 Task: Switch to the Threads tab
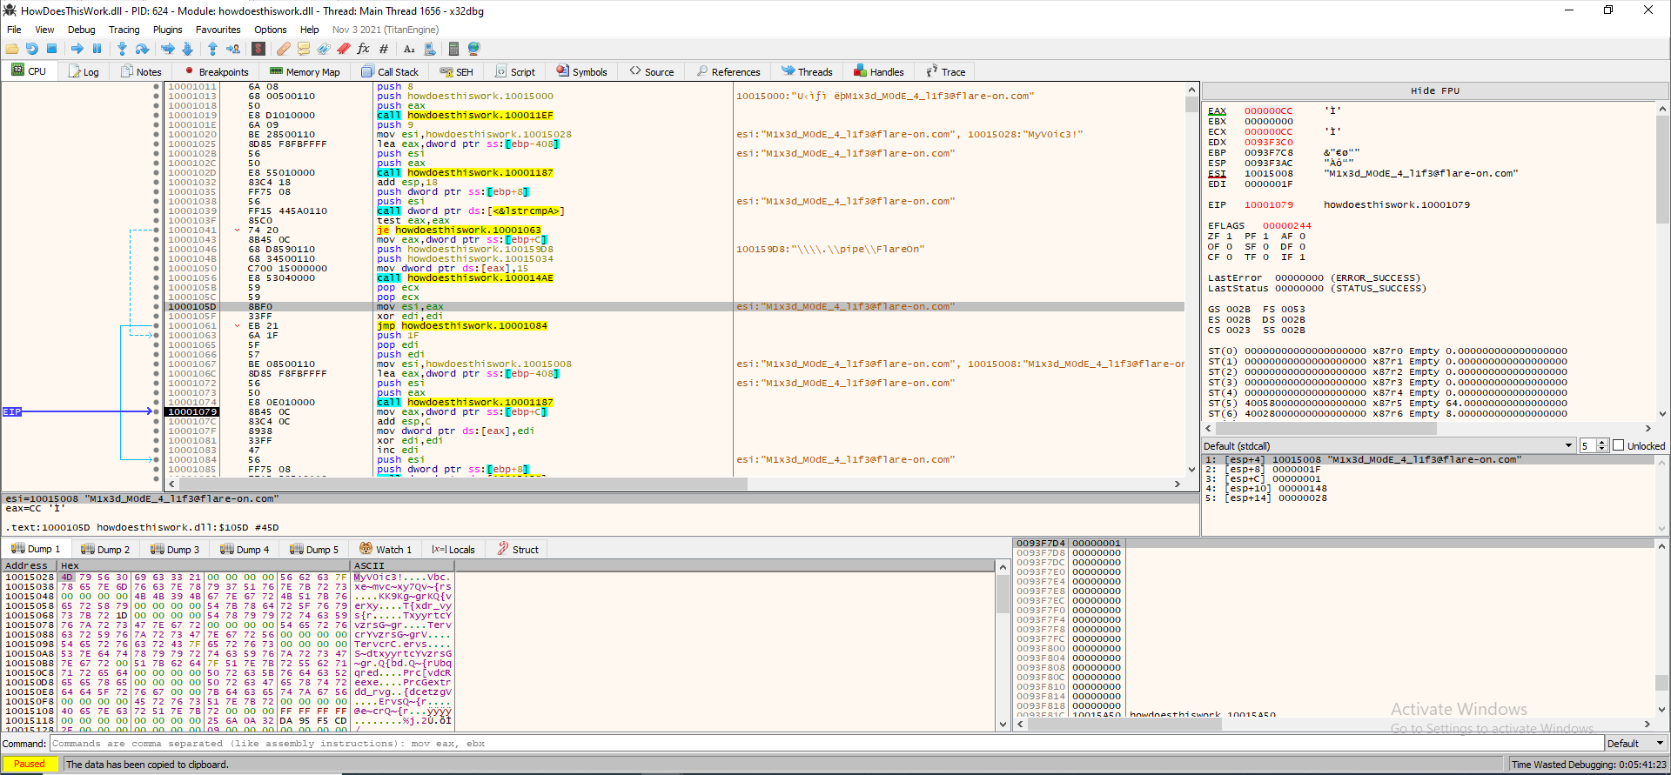click(x=807, y=71)
